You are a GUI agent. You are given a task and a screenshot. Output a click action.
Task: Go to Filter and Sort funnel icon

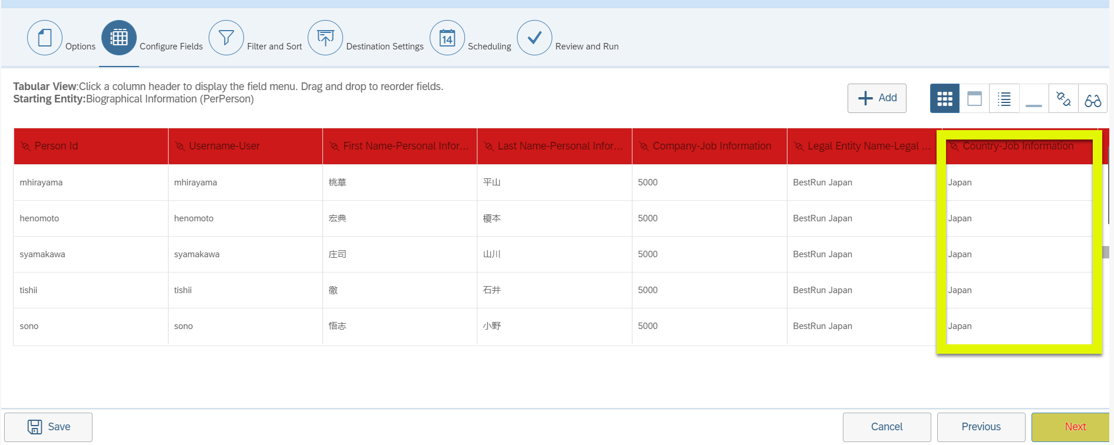point(226,38)
